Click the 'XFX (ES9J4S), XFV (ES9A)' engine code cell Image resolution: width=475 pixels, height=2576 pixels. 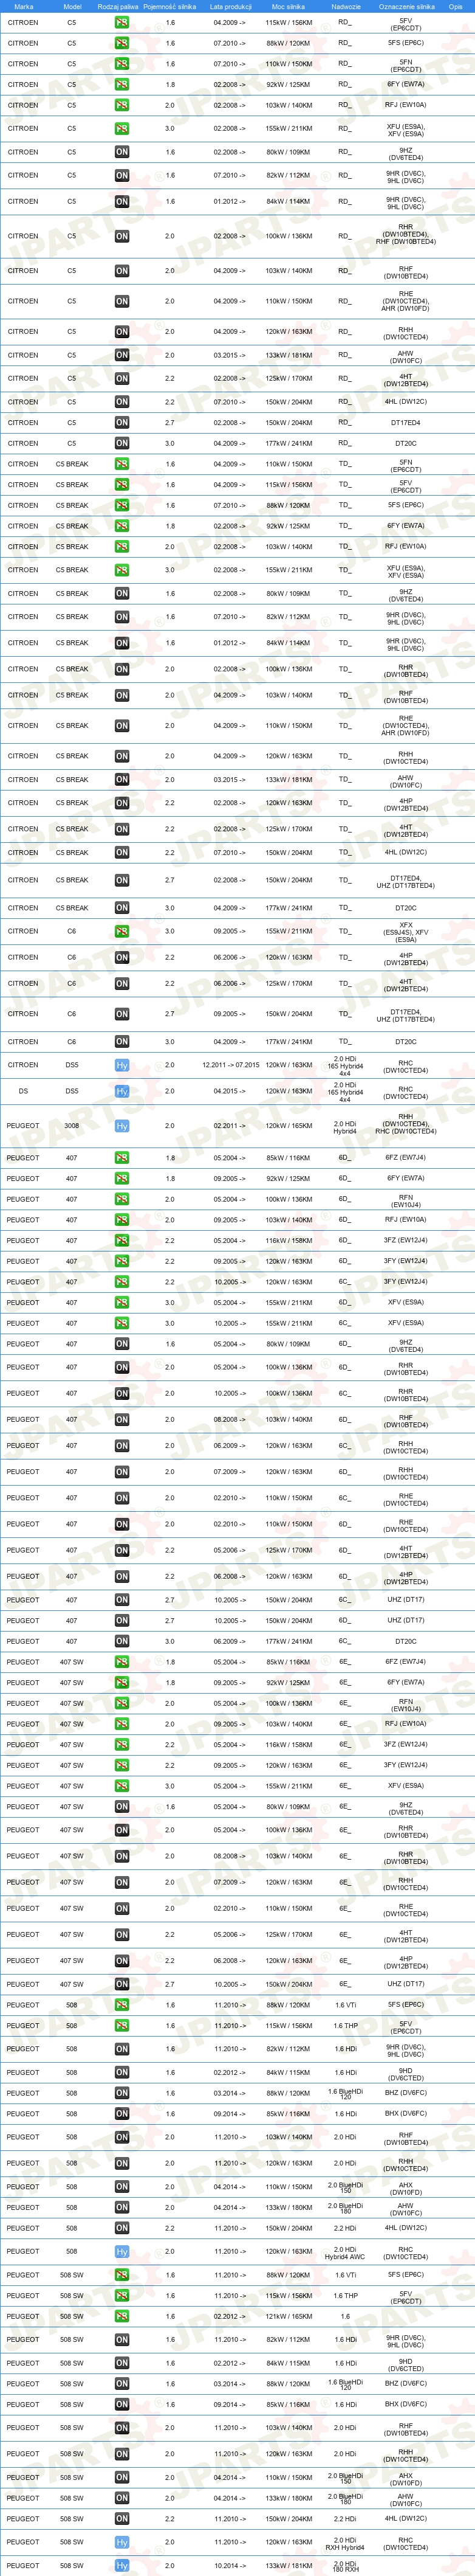(x=406, y=932)
